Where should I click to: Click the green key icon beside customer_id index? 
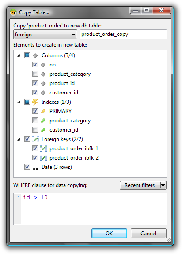pyautogui.click(x=43, y=130)
